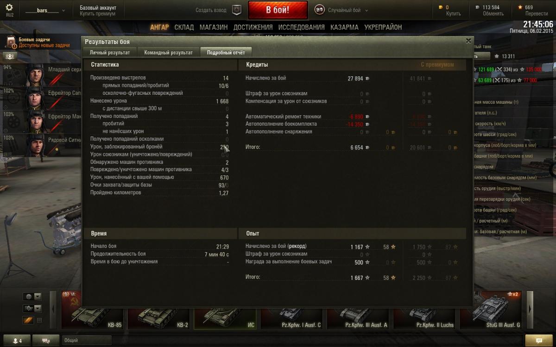Open the Случайный бой battle mode dropdown

tap(341, 10)
